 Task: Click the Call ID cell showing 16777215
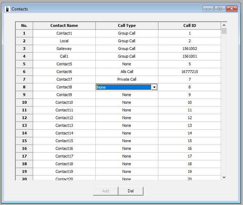(190, 72)
